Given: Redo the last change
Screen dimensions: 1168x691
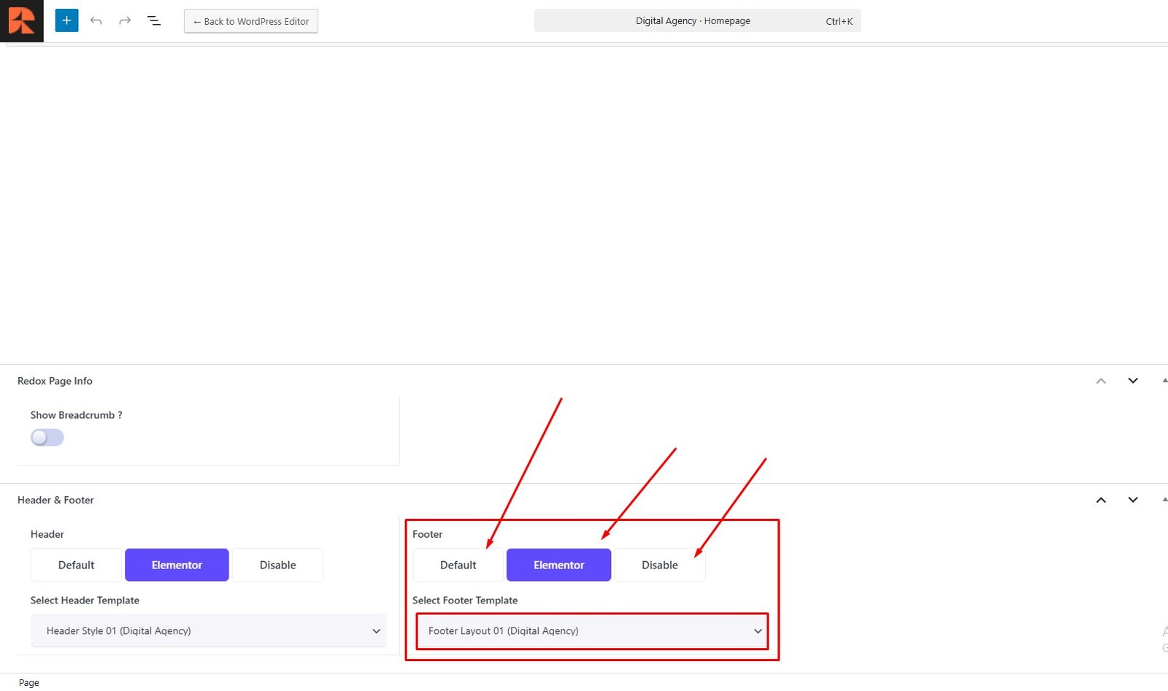Looking at the screenshot, I should (125, 20).
